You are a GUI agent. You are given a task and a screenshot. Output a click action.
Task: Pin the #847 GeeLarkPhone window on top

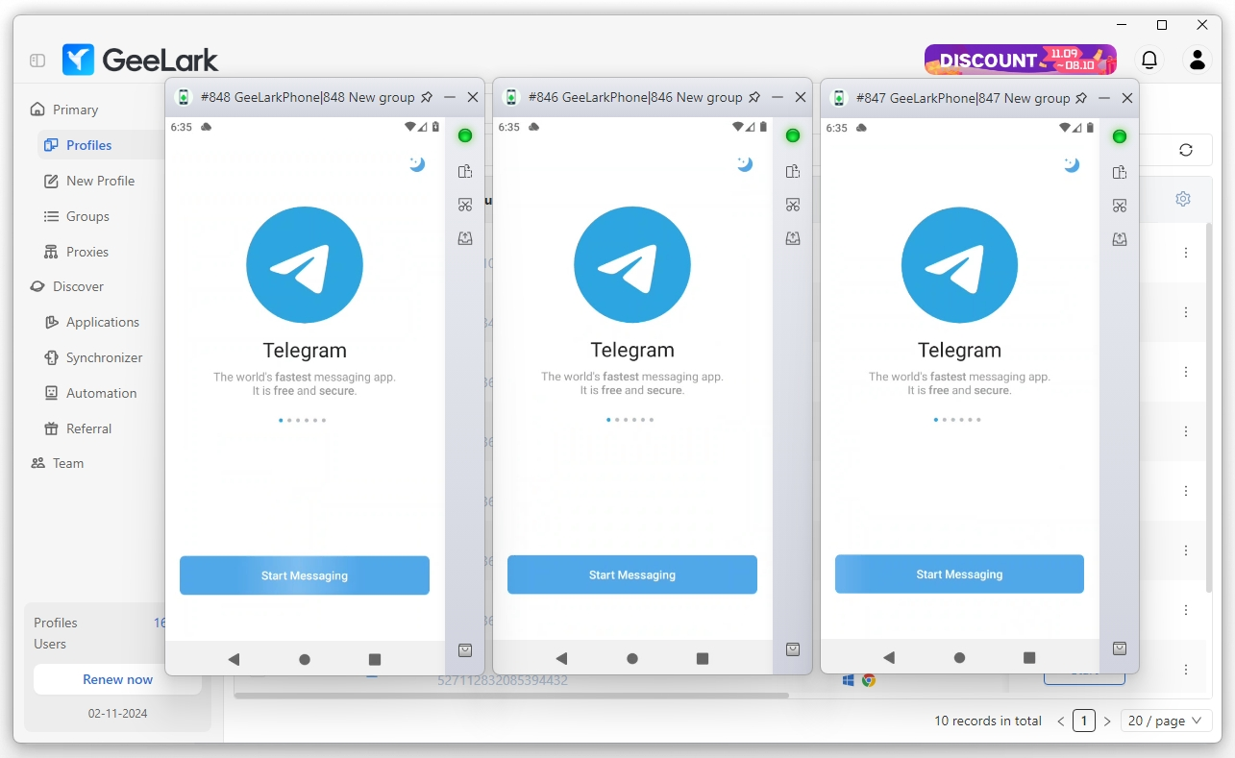pos(1081,98)
